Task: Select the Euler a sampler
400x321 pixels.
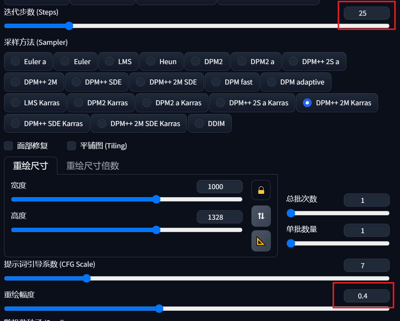Action: pos(28,62)
